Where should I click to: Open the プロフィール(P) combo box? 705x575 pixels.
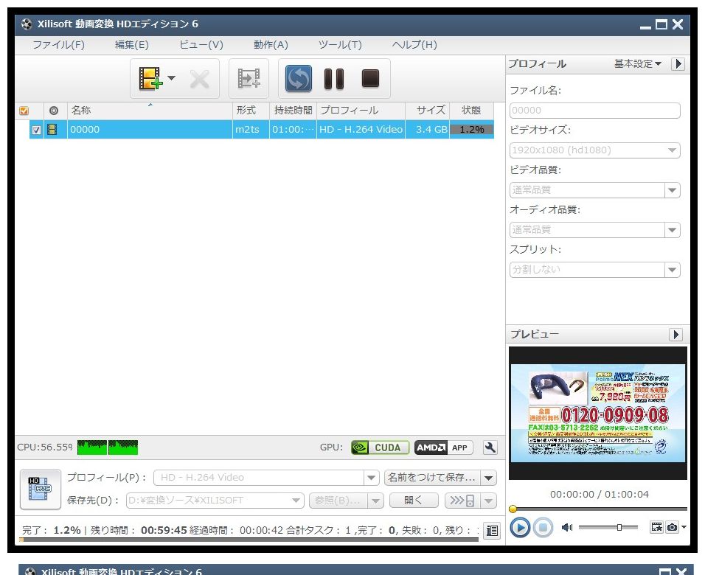coord(265,478)
